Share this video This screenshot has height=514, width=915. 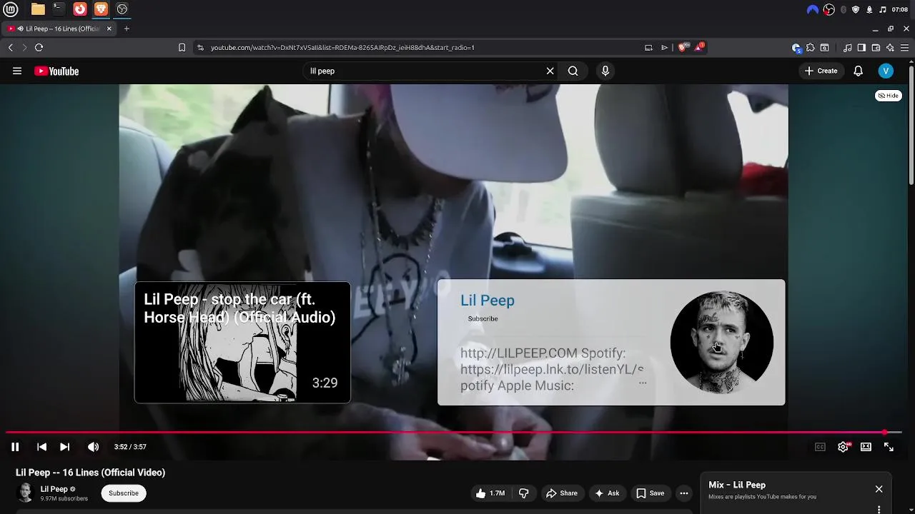point(562,493)
